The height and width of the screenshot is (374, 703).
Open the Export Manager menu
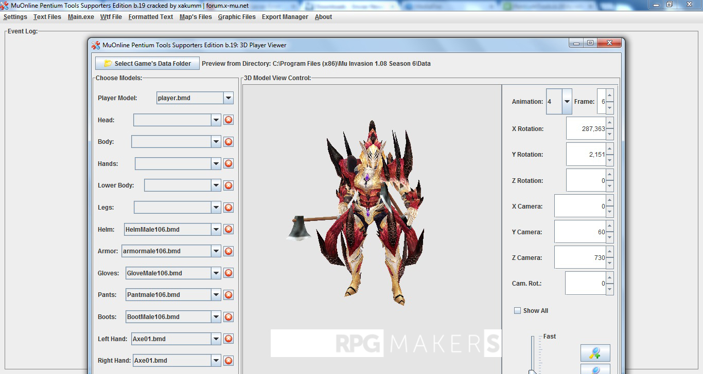(x=285, y=17)
